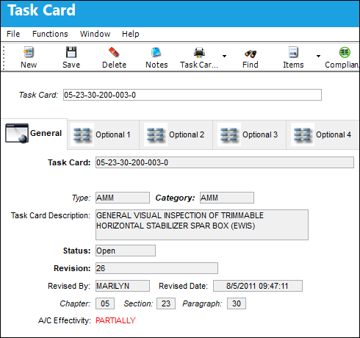Expand the Items dropdown arrow
This screenshot has width=360, height=338.
click(x=318, y=57)
